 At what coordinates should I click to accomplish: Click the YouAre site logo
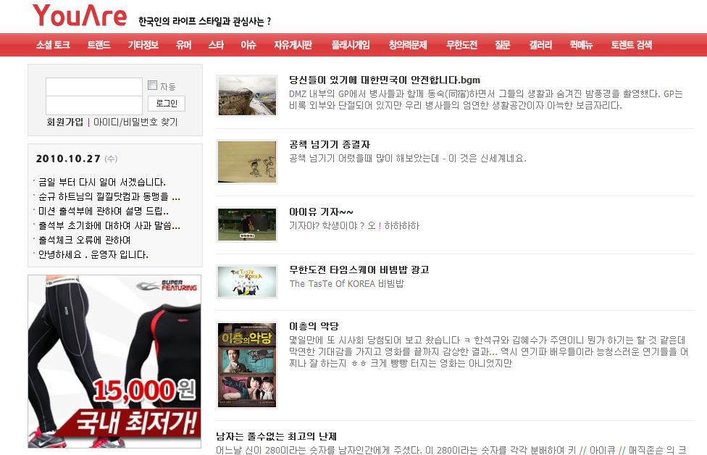pyautogui.click(x=80, y=16)
